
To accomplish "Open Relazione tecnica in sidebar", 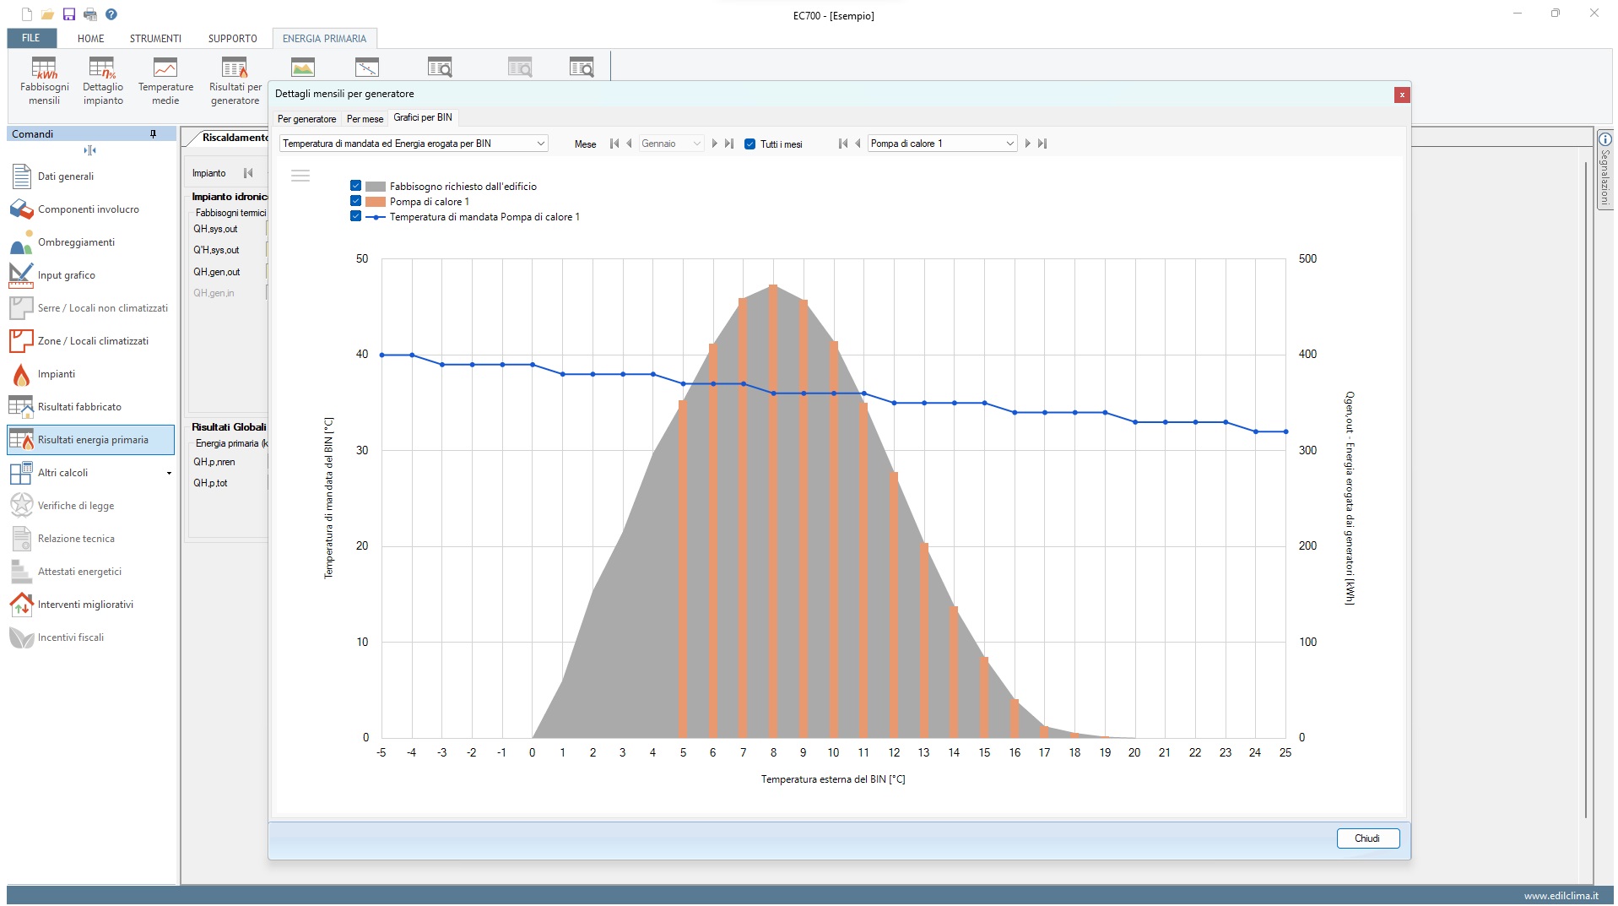I will [90, 539].
